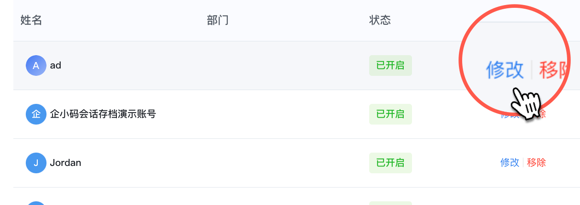Click the 已开启 badge for 企小码会话存档演示账号
Viewport: 580px width, 205px height.
[390, 114]
